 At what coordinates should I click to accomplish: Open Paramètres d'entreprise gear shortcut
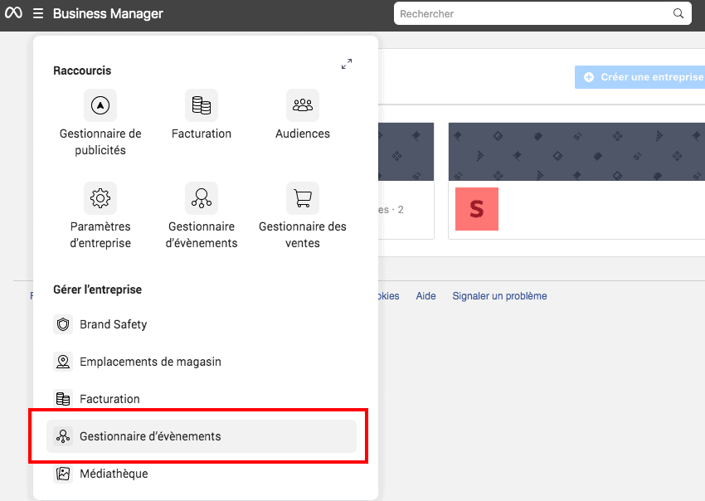coord(100,198)
